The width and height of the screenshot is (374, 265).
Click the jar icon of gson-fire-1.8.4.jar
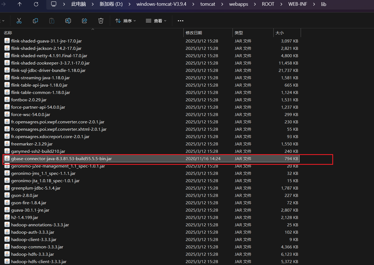7,203
